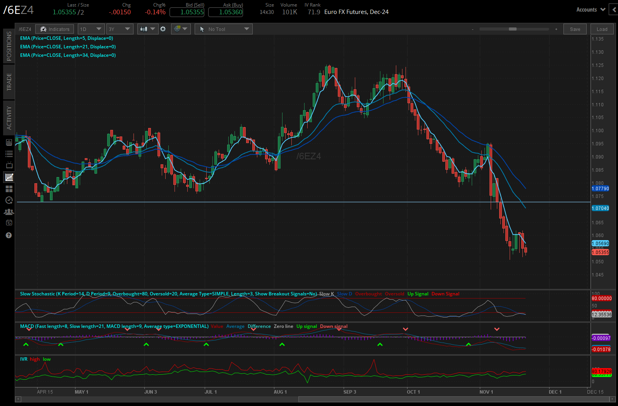Click the Indicators button

[55, 29]
